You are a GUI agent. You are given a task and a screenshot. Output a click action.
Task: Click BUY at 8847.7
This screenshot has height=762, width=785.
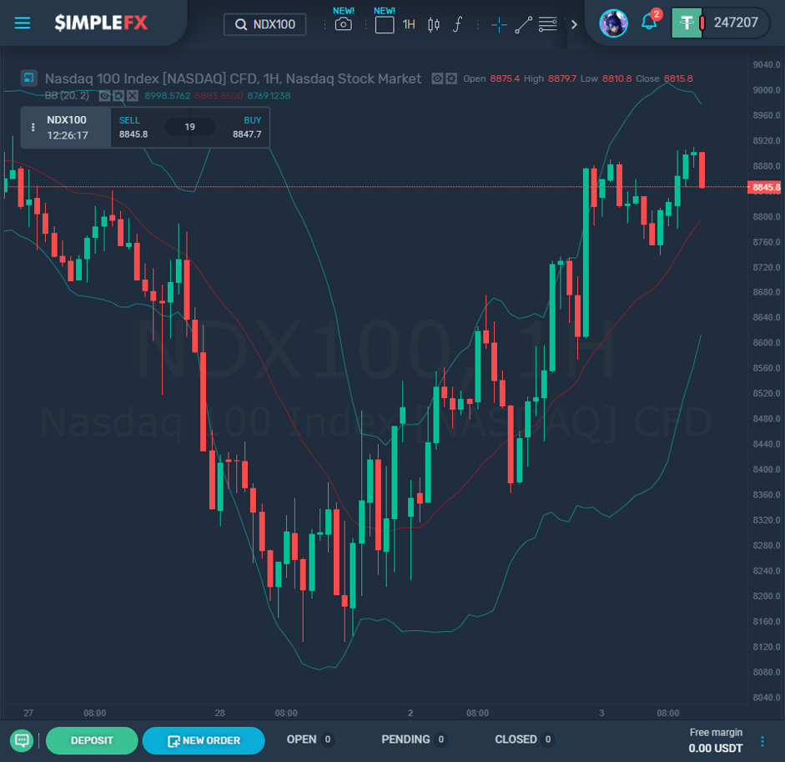click(x=247, y=127)
